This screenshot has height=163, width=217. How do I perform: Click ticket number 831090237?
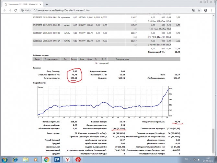tap(38, 25)
